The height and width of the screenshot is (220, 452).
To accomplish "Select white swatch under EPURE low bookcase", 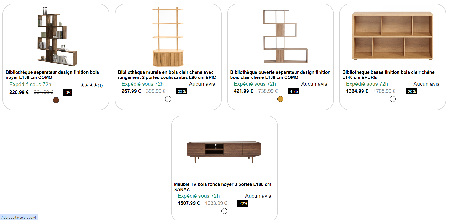I will [x=393, y=99].
